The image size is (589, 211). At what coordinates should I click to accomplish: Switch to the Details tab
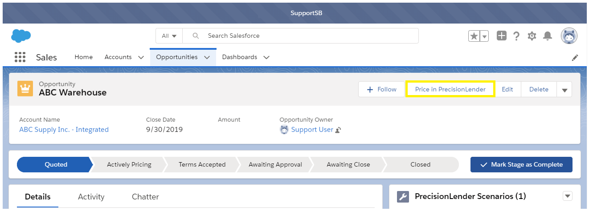(x=37, y=197)
